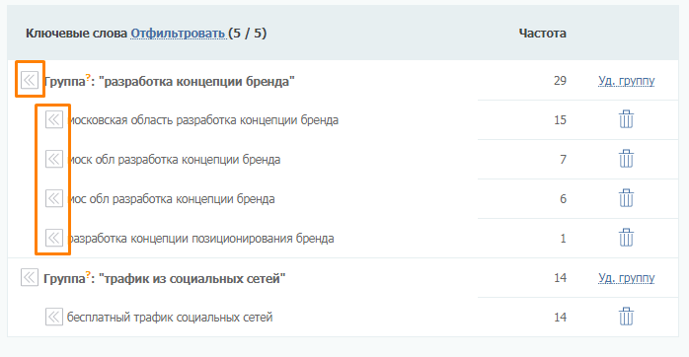
Task: Select keyword text "бесплатный трафик социальных сетей"
Action: pyautogui.click(x=170, y=318)
